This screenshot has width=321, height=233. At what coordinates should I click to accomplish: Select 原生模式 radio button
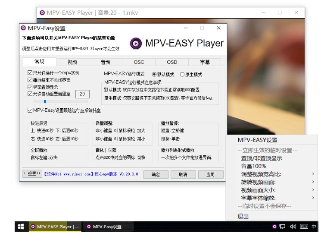[x=182, y=74]
